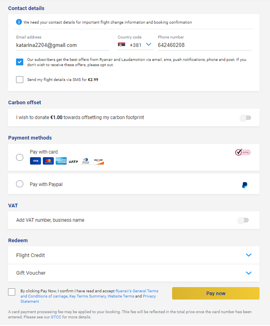Click the American Express logo

(x=61, y=161)
